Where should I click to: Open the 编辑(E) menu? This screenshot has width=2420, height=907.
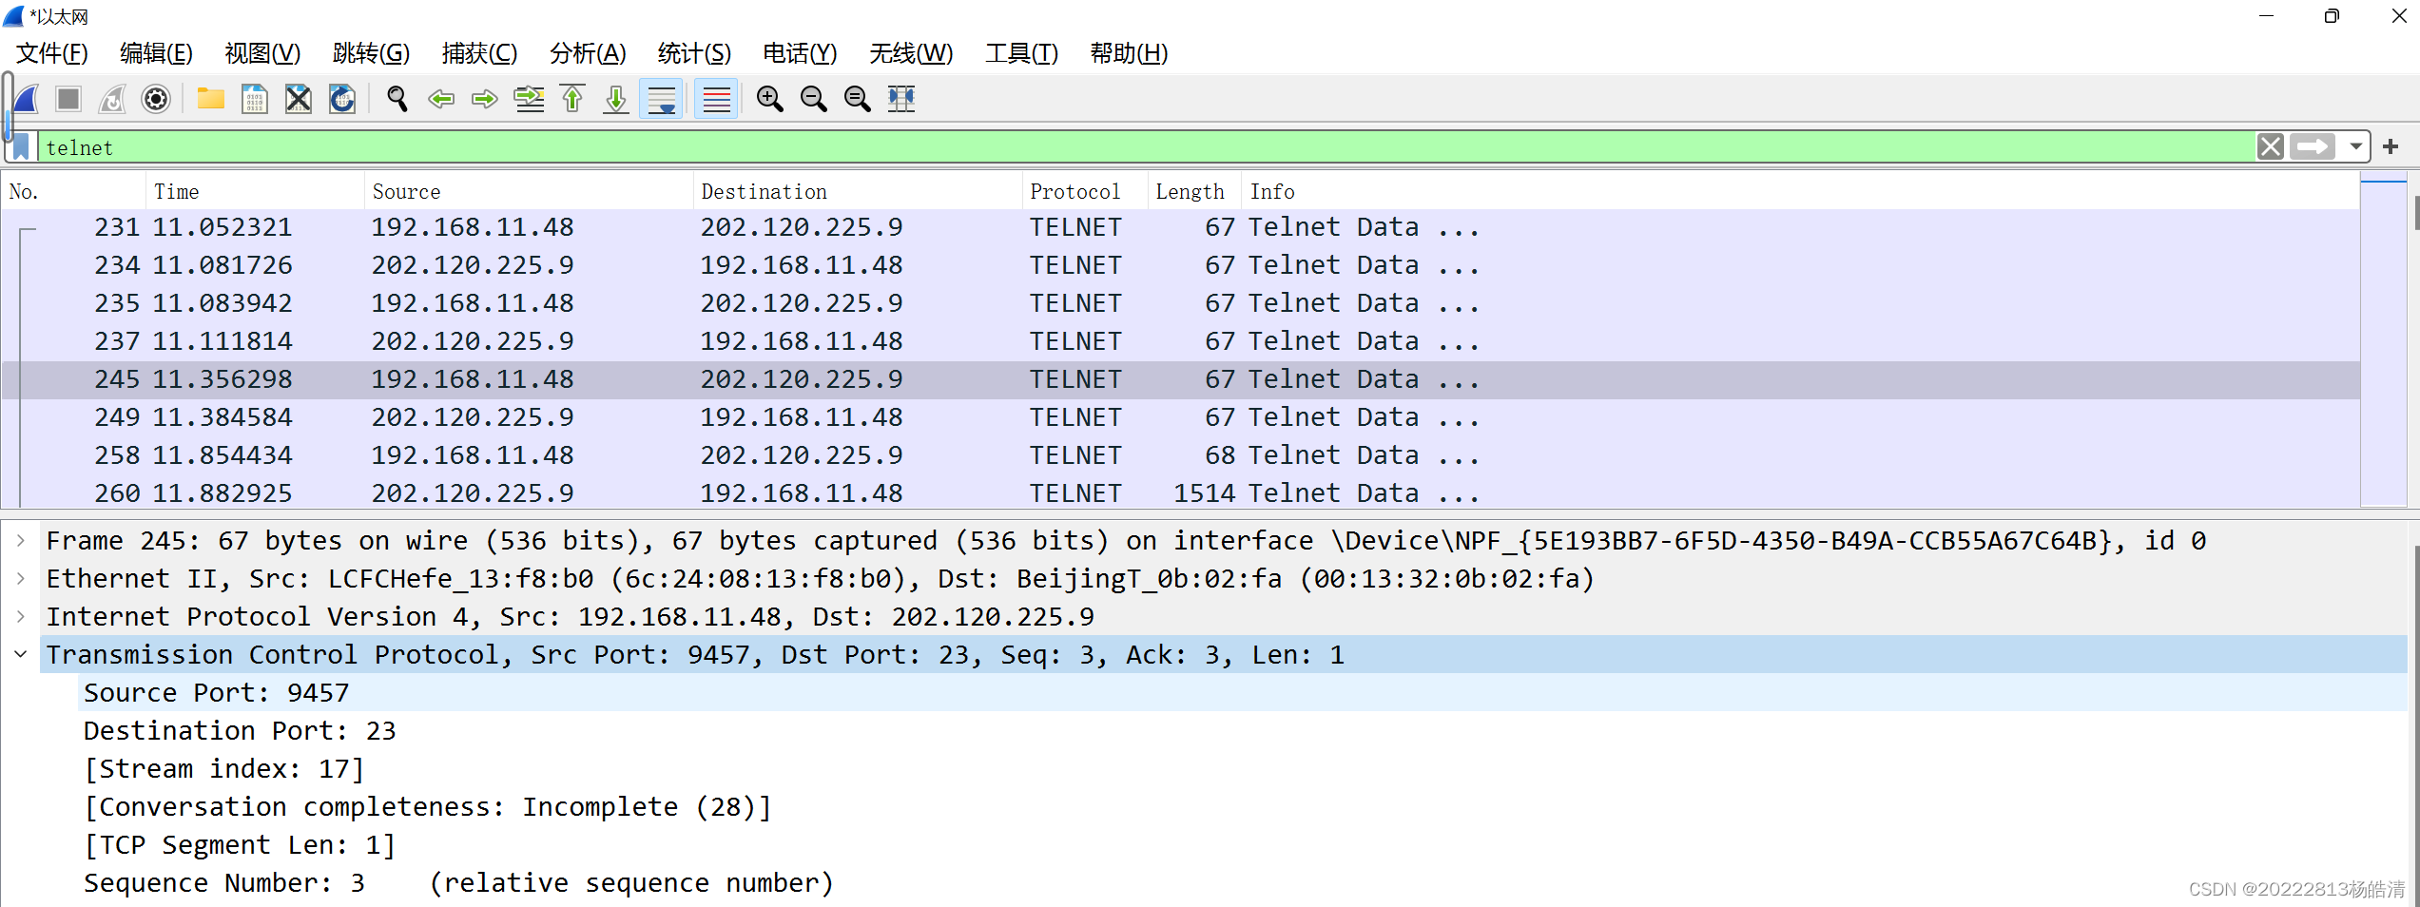click(157, 53)
